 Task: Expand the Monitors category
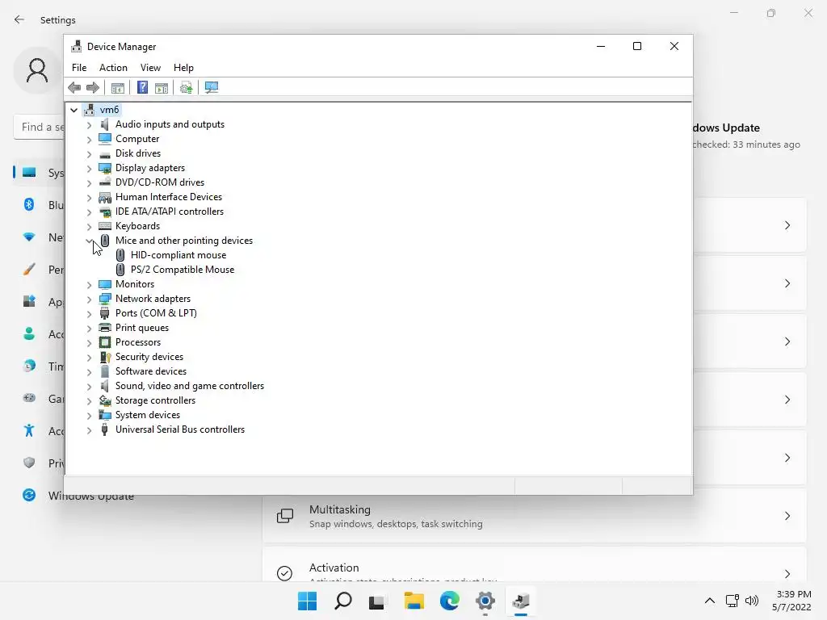89,285
